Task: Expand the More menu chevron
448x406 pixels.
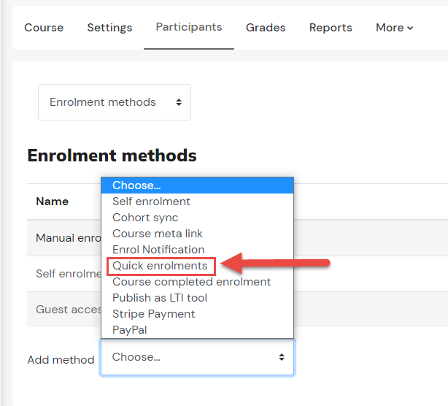Action: [x=410, y=28]
